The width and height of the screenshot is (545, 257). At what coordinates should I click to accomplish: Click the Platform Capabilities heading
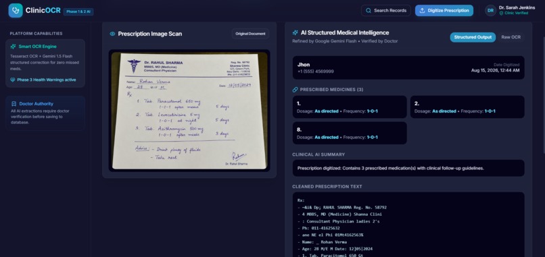coord(36,34)
